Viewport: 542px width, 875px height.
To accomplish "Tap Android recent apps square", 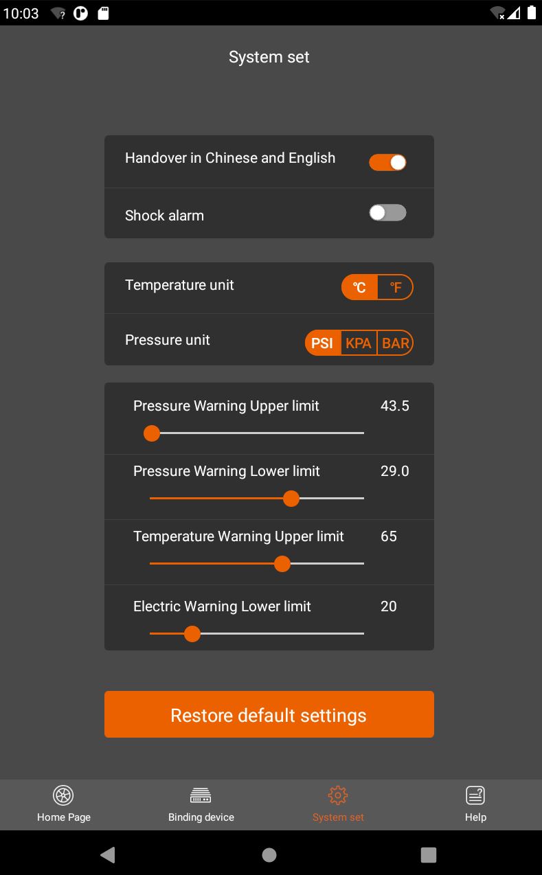I will [x=429, y=855].
